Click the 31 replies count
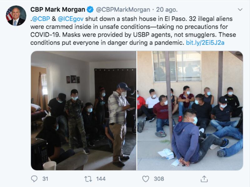Image resolution: width=250 pixels, height=187 pixels. tap(45, 179)
